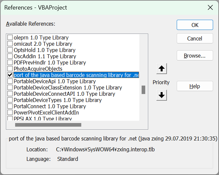Tick the PowerPivotExcelClientAddIn checkbox

click(10, 113)
